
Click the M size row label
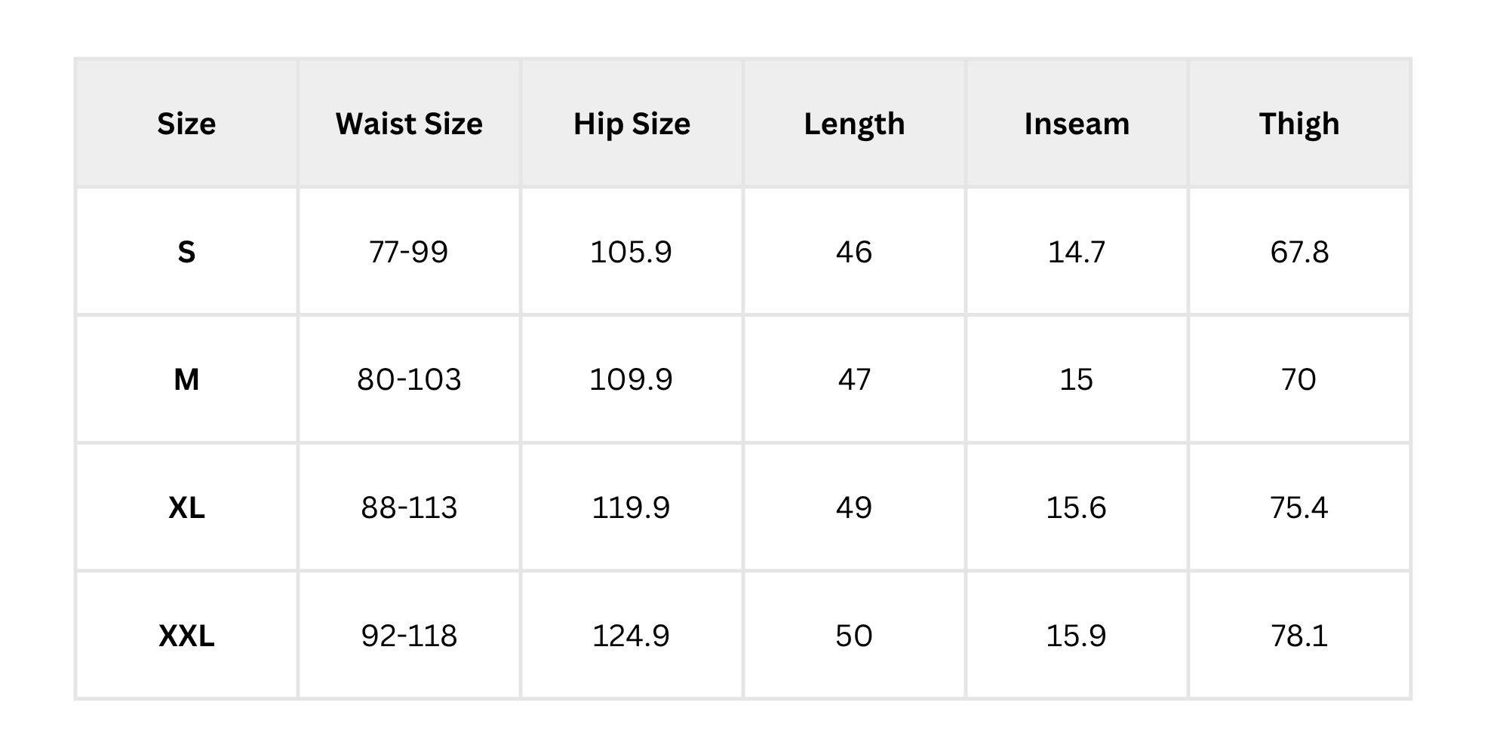186,379
